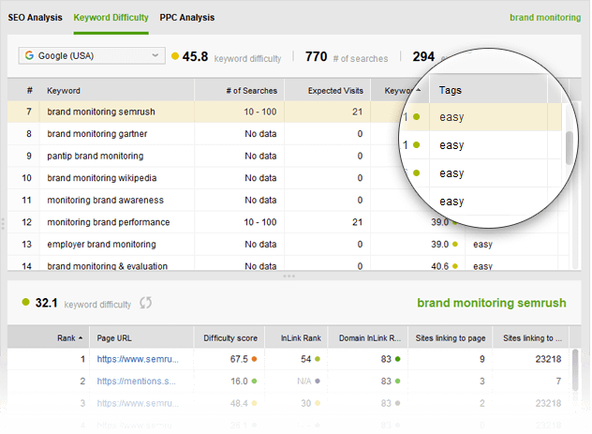Click the yellow keyword difficulty dot beside 45.8
Image resolution: width=592 pixels, height=434 pixels.
[x=175, y=57]
